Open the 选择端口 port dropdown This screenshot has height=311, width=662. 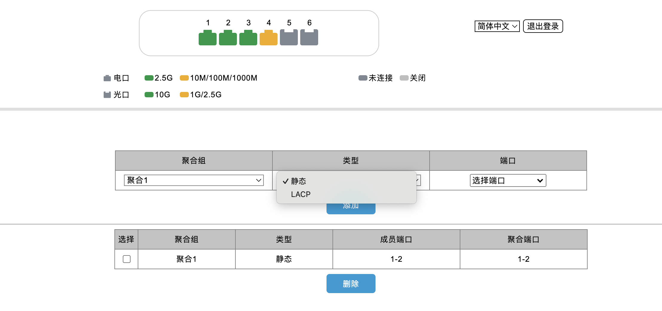[x=508, y=181]
